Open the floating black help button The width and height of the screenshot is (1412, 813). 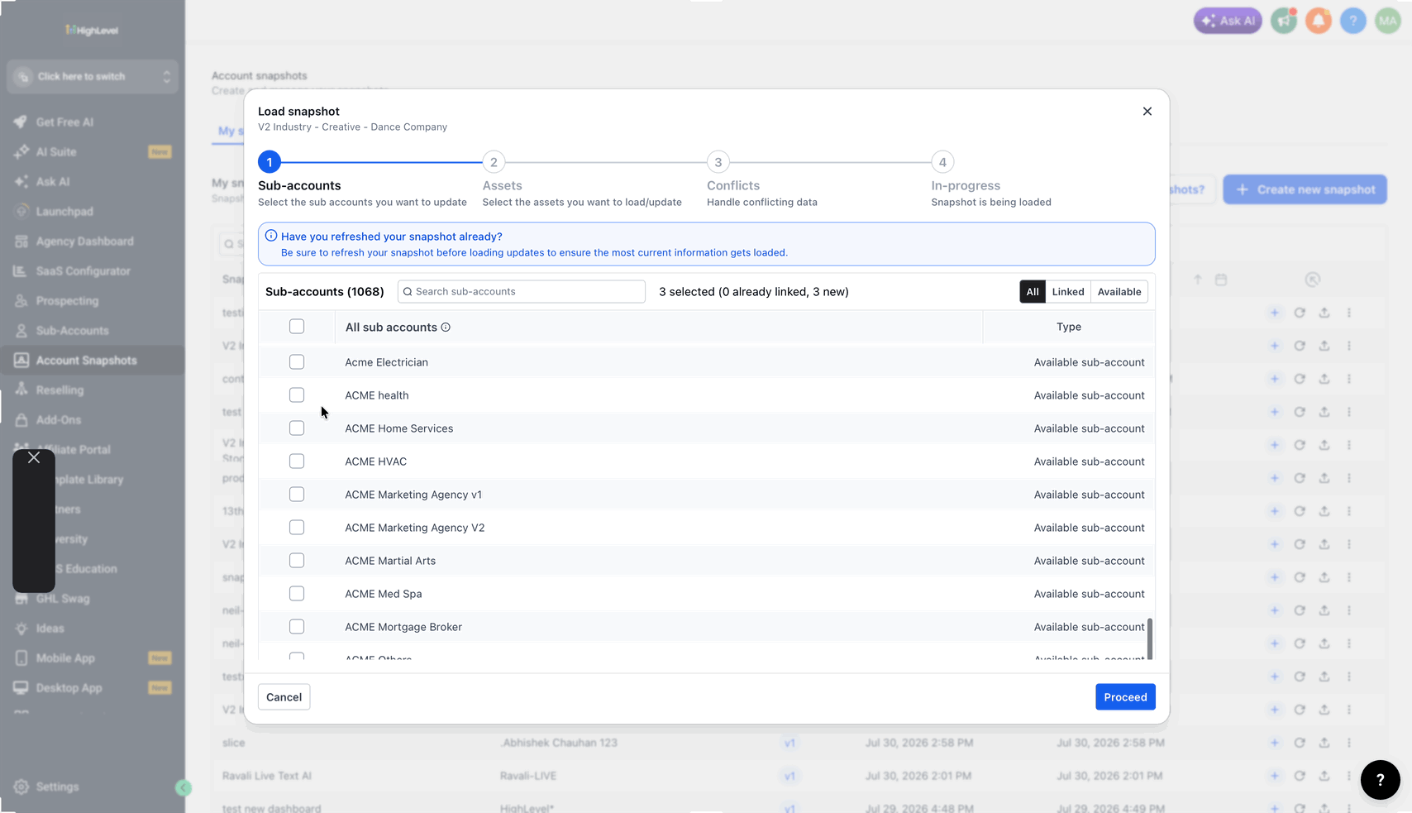1381,779
